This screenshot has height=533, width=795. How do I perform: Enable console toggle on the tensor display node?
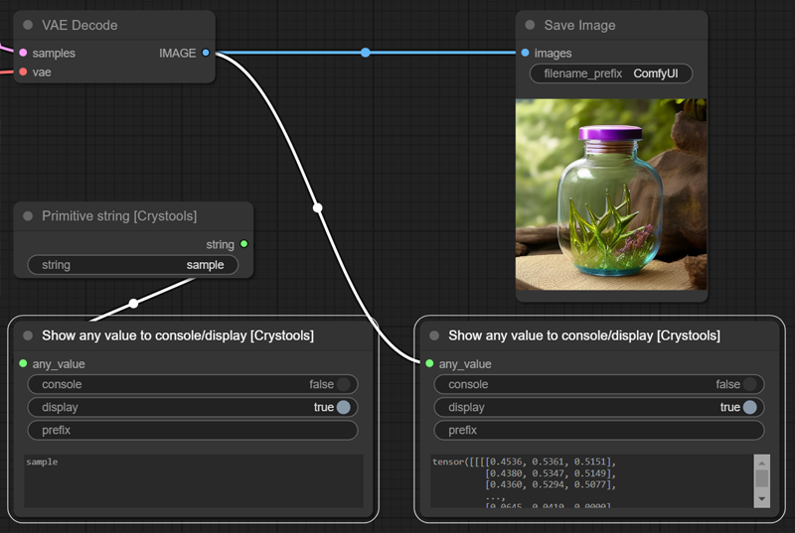pyautogui.click(x=749, y=384)
